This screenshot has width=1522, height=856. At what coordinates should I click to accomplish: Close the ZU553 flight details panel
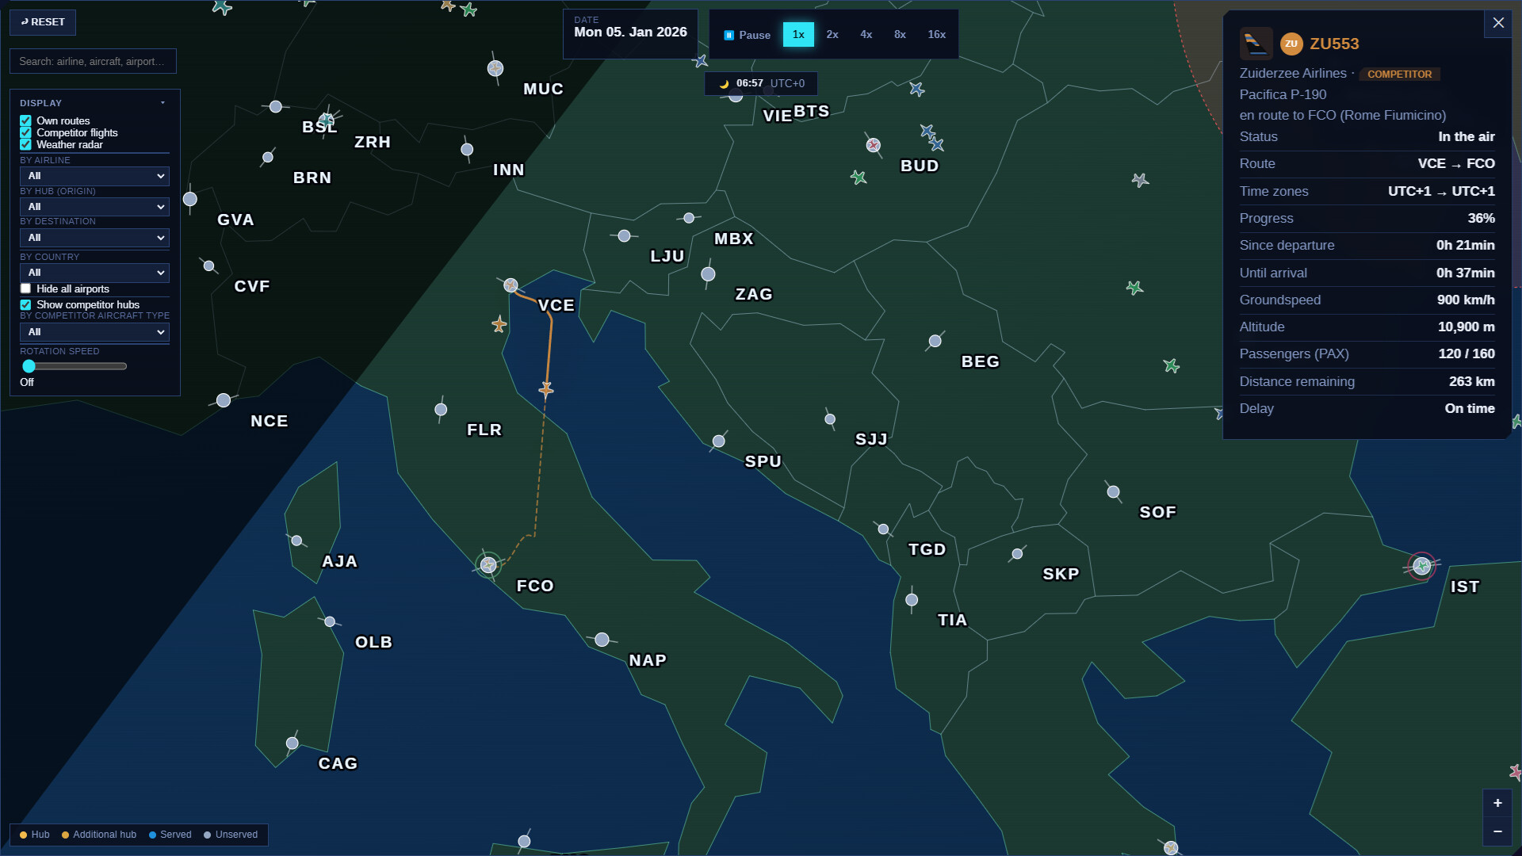click(x=1498, y=23)
